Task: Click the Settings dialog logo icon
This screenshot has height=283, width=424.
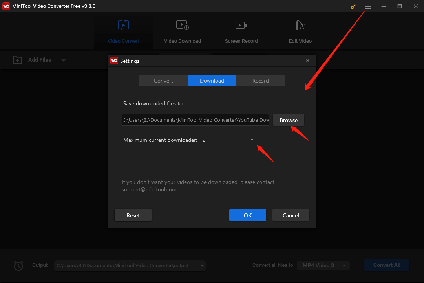Action: pos(114,61)
